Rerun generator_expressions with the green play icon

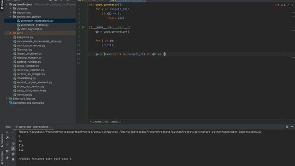coord(7,132)
